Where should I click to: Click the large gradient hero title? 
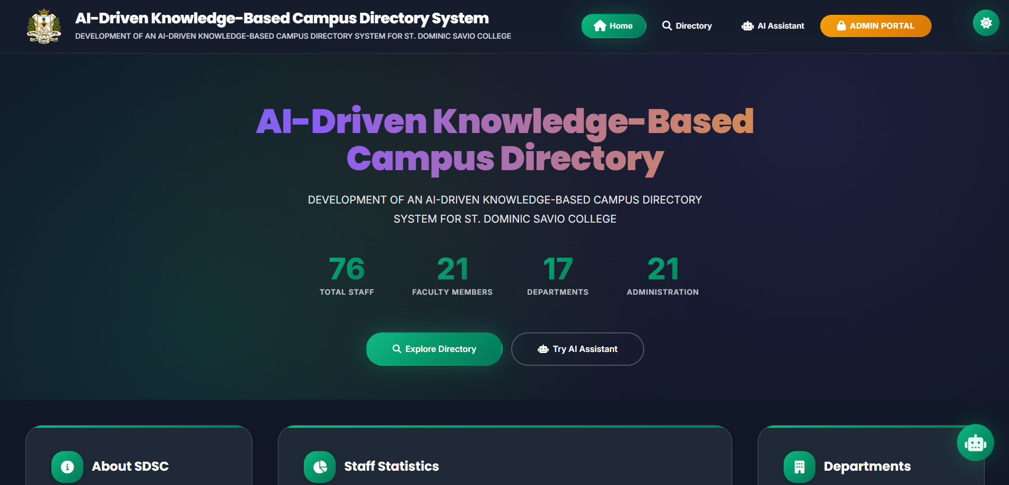505,140
